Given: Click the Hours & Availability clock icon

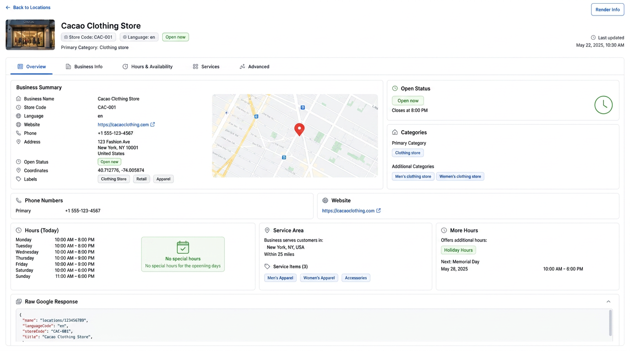Looking at the screenshot, I should (x=125, y=67).
